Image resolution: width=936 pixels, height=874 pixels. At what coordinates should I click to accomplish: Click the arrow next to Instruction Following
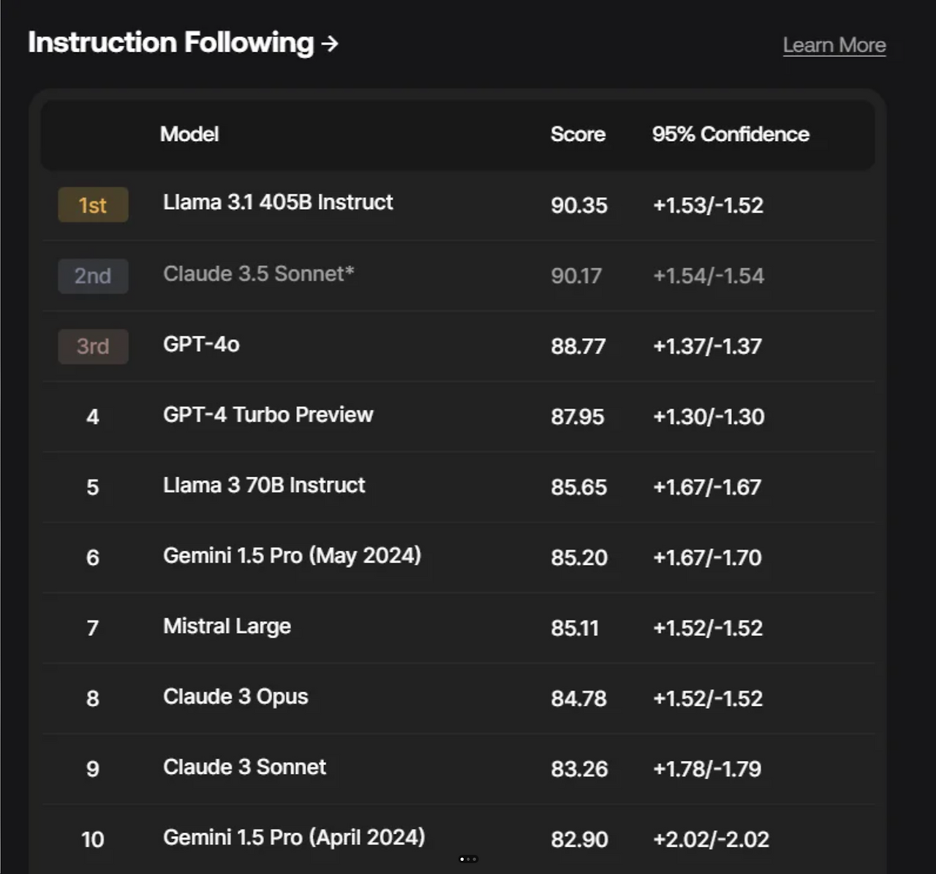[x=330, y=44]
